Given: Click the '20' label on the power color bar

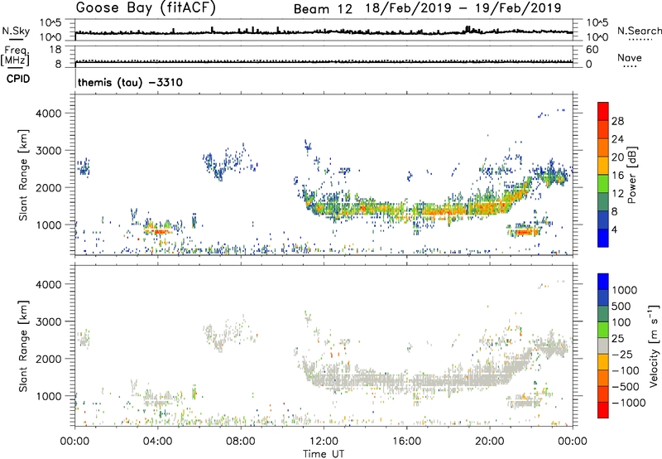Looking at the screenshot, I should point(617,157).
